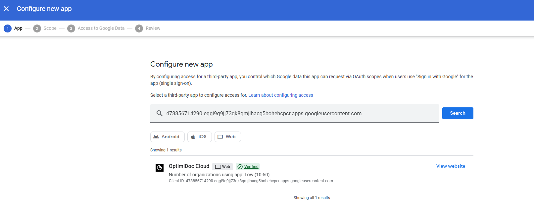Go to the Scope step label
Image resolution: width=534 pixels, height=222 pixels.
tap(50, 28)
